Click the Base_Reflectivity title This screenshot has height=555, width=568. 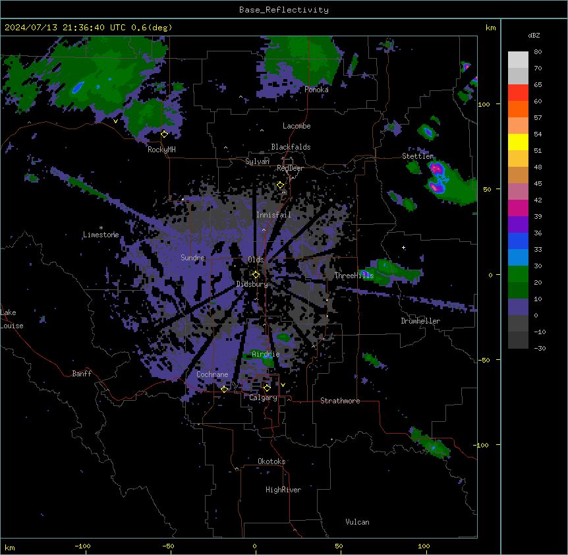tap(284, 10)
